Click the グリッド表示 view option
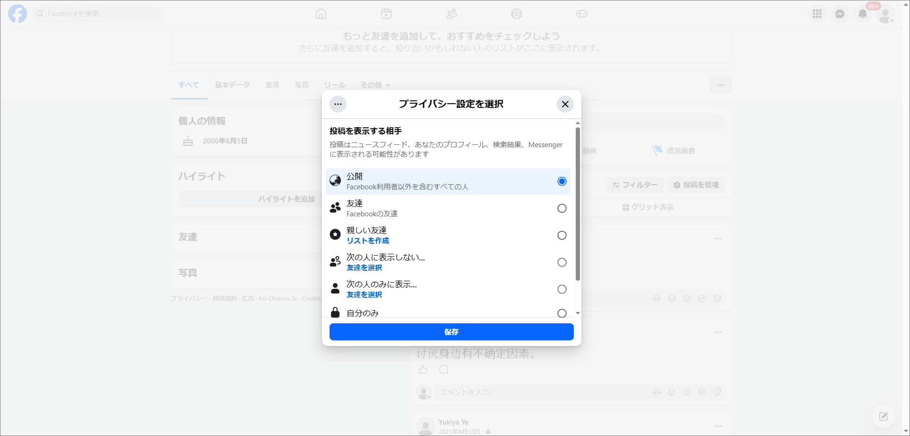 (648, 207)
